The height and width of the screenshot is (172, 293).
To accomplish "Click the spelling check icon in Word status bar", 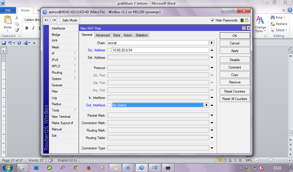I will tap(51, 160).
